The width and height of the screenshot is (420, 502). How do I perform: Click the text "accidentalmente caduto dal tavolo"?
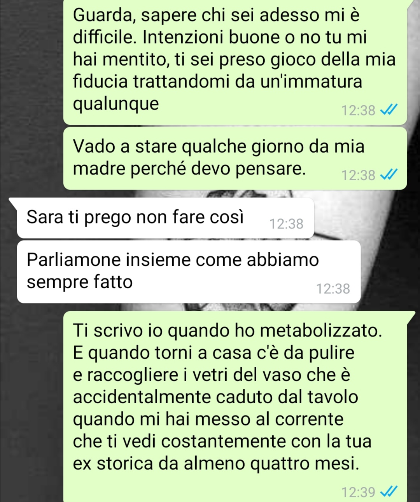point(215,397)
